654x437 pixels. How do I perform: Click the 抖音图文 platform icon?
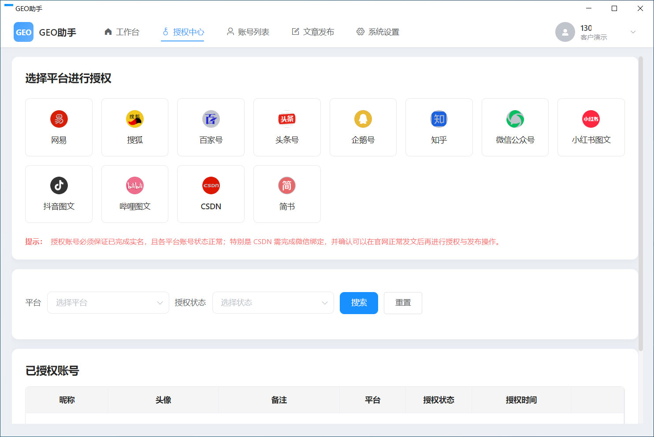59,185
